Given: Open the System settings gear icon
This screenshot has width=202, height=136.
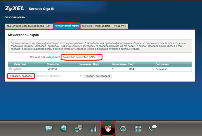Looking at the screenshot, I should 123,128.
